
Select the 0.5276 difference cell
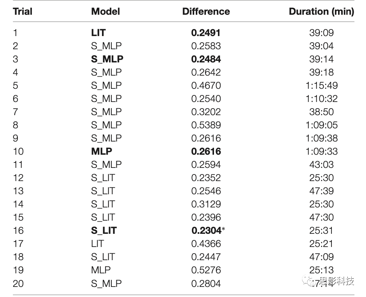coord(206,270)
